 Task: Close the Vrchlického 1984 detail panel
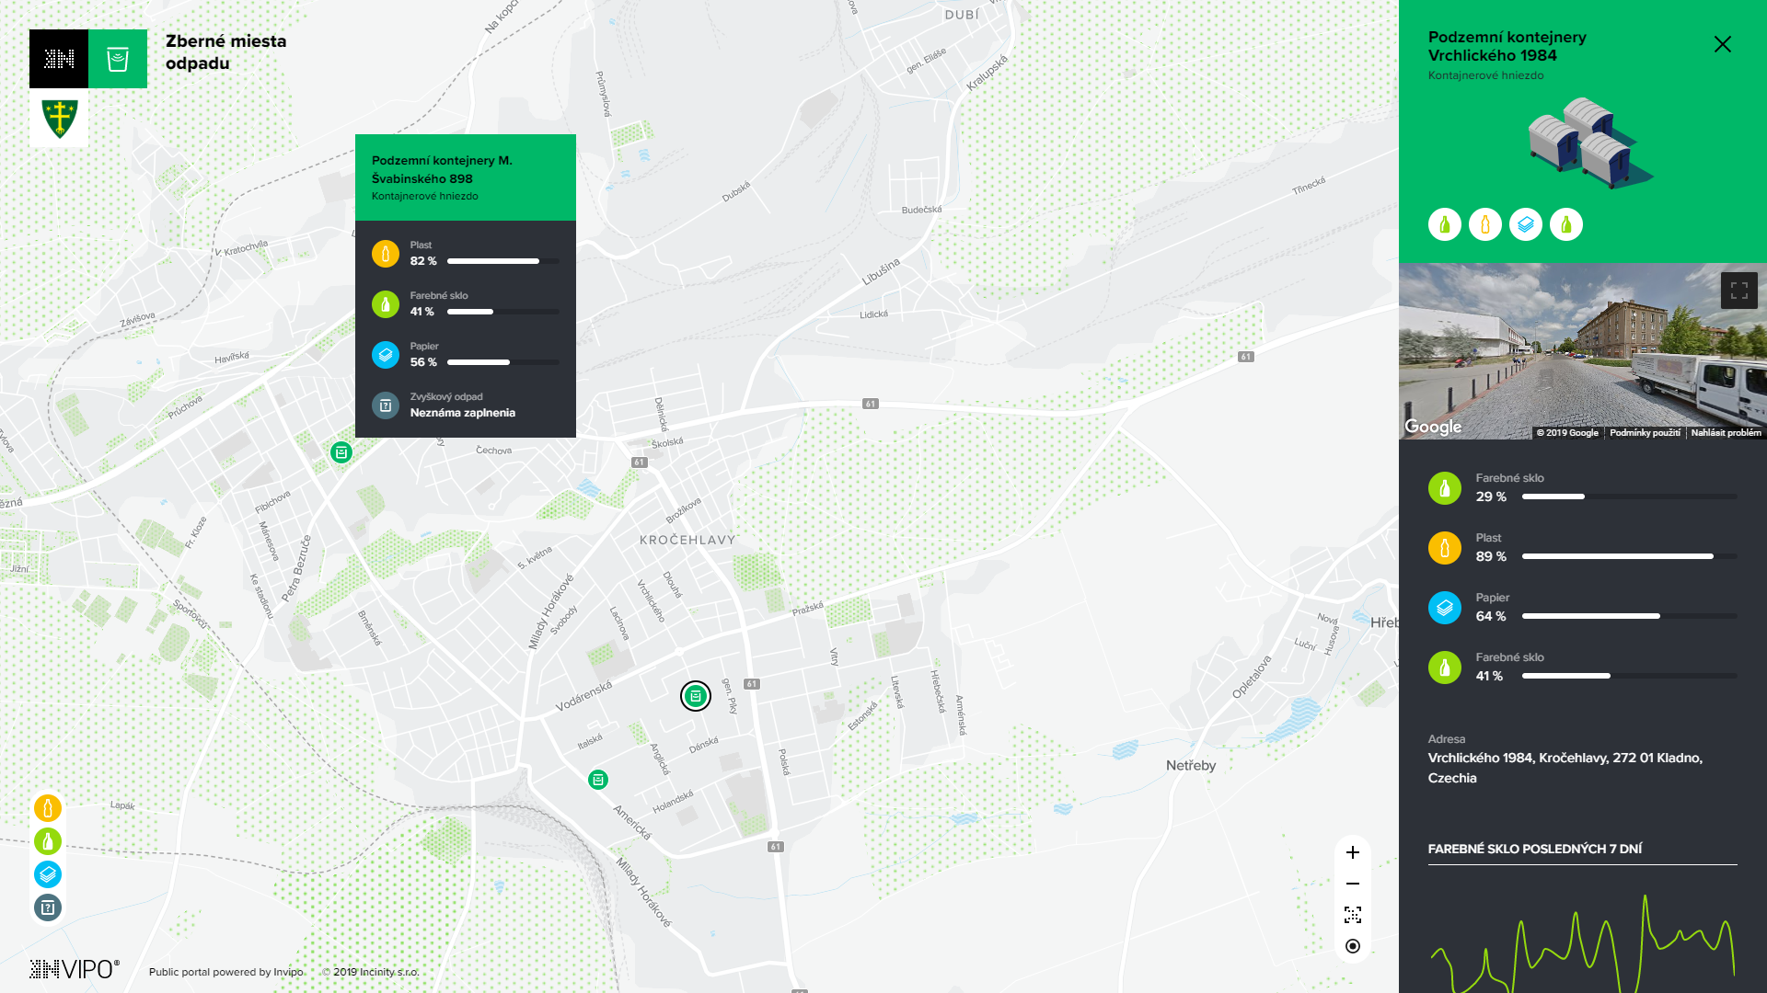coord(1722,44)
